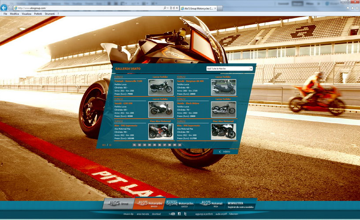Click the indietro back button
This screenshot has height=220, width=360.
(225, 152)
